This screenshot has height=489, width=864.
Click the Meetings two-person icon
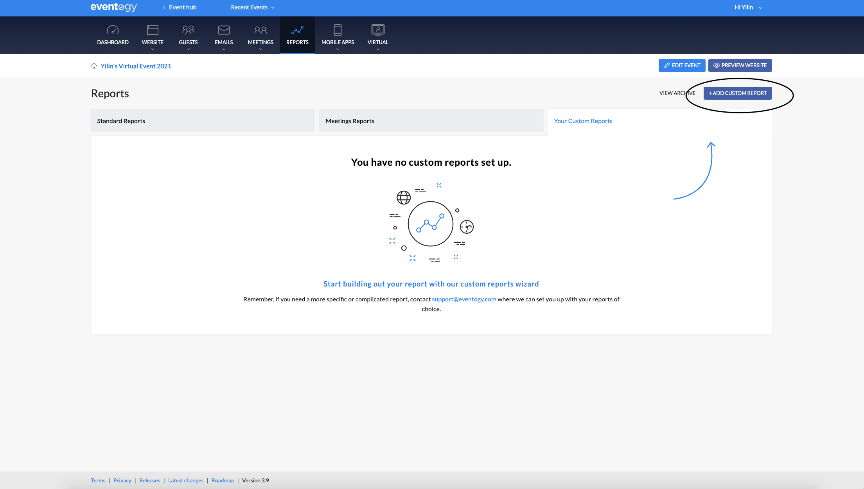pos(260,30)
